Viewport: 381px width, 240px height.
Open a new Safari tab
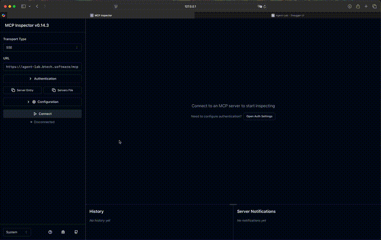point(366,6)
